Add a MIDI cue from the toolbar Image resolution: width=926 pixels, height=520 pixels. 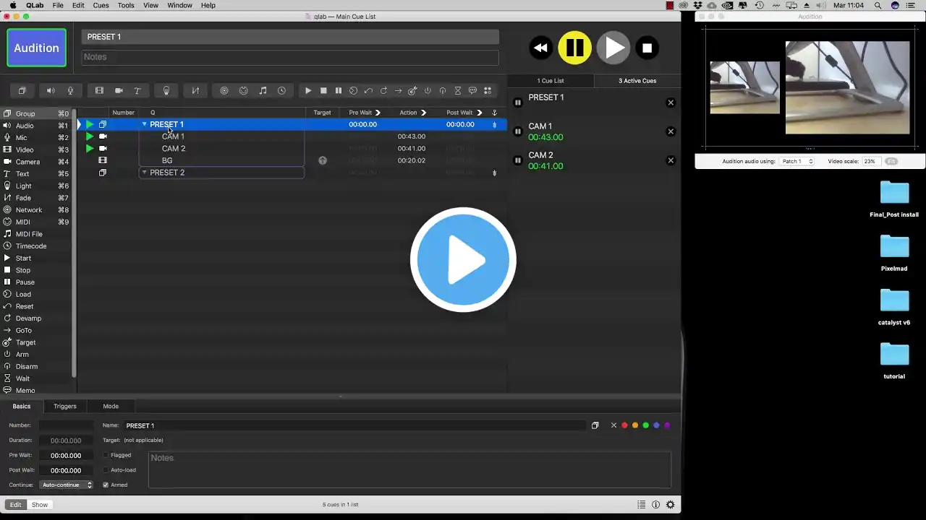(x=243, y=90)
